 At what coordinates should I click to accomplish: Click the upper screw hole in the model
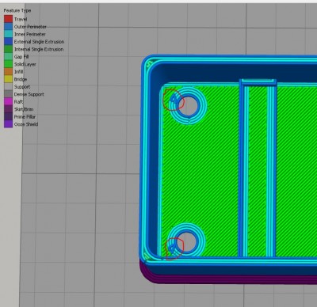tap(189, 106)
